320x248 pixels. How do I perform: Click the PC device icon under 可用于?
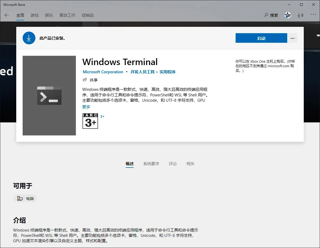point(20,198)
